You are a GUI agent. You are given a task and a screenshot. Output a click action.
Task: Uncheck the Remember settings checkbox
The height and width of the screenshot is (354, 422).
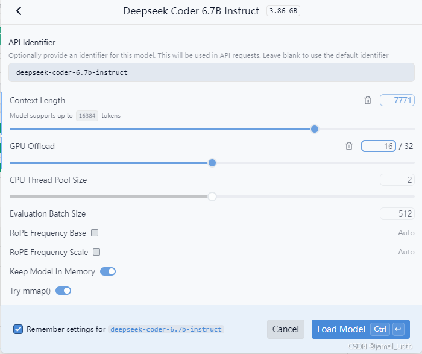18,329
